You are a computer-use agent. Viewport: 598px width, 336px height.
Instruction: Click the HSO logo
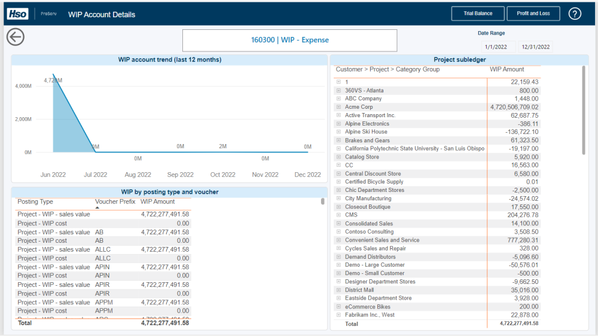click(x=17, y=14)
